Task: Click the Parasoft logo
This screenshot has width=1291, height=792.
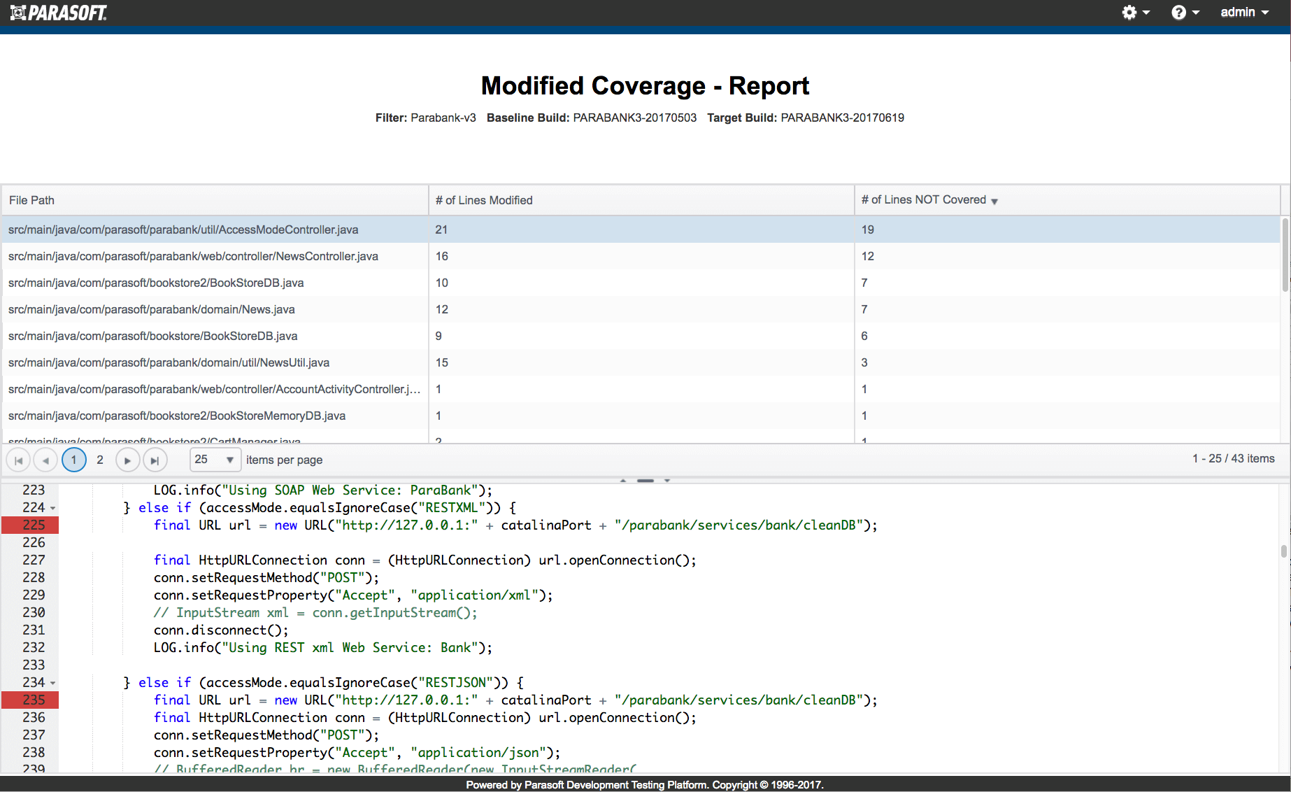Action: point(59,13)
